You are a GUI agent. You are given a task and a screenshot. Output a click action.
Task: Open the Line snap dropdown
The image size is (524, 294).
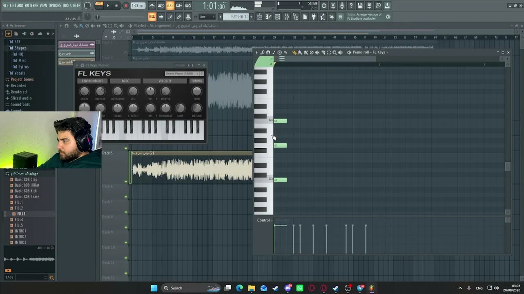click(207, 17)
